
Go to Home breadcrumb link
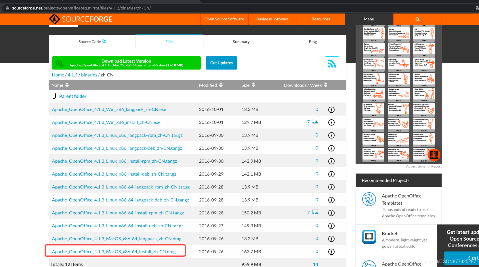point(58,75)
